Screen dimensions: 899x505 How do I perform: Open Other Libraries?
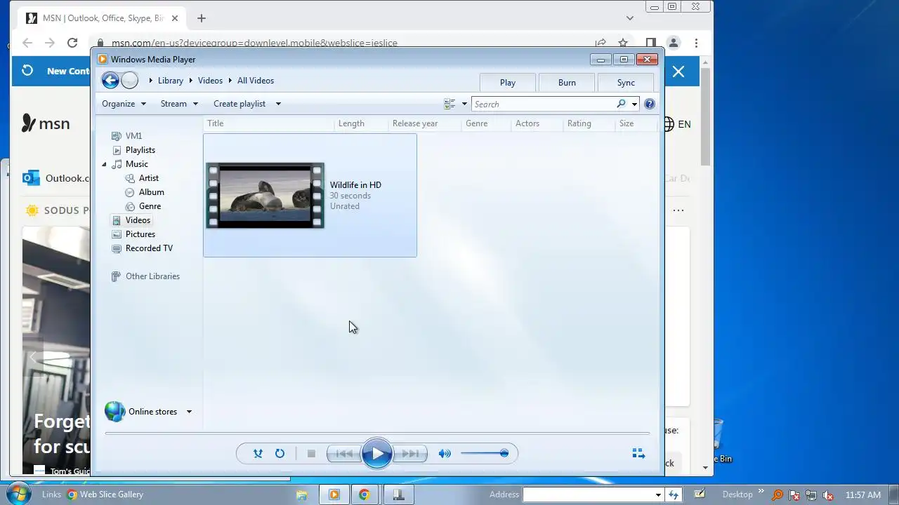146,276
